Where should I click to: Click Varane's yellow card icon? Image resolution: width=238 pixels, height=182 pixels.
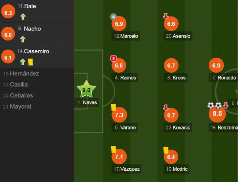tap(114, 108)
